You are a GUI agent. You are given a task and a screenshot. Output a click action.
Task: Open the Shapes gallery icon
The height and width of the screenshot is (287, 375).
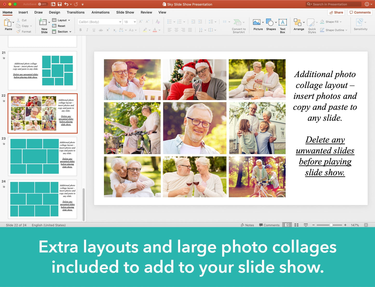tap(270, 22)
